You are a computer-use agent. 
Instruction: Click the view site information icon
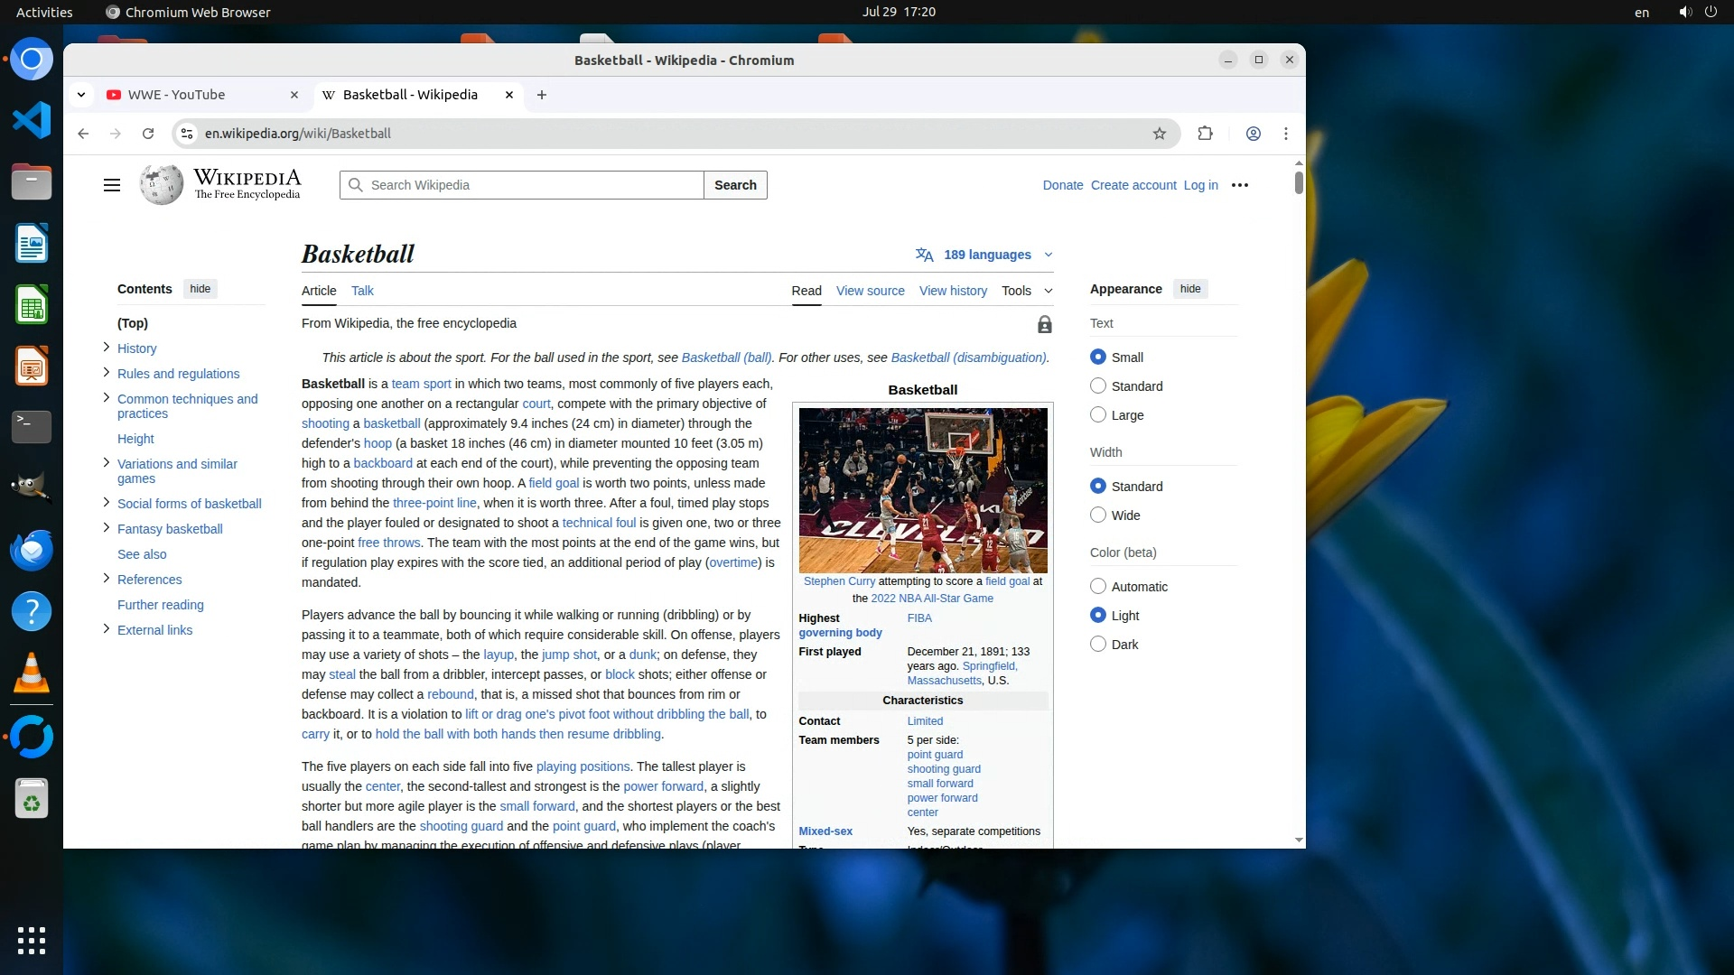coord(187,134)
